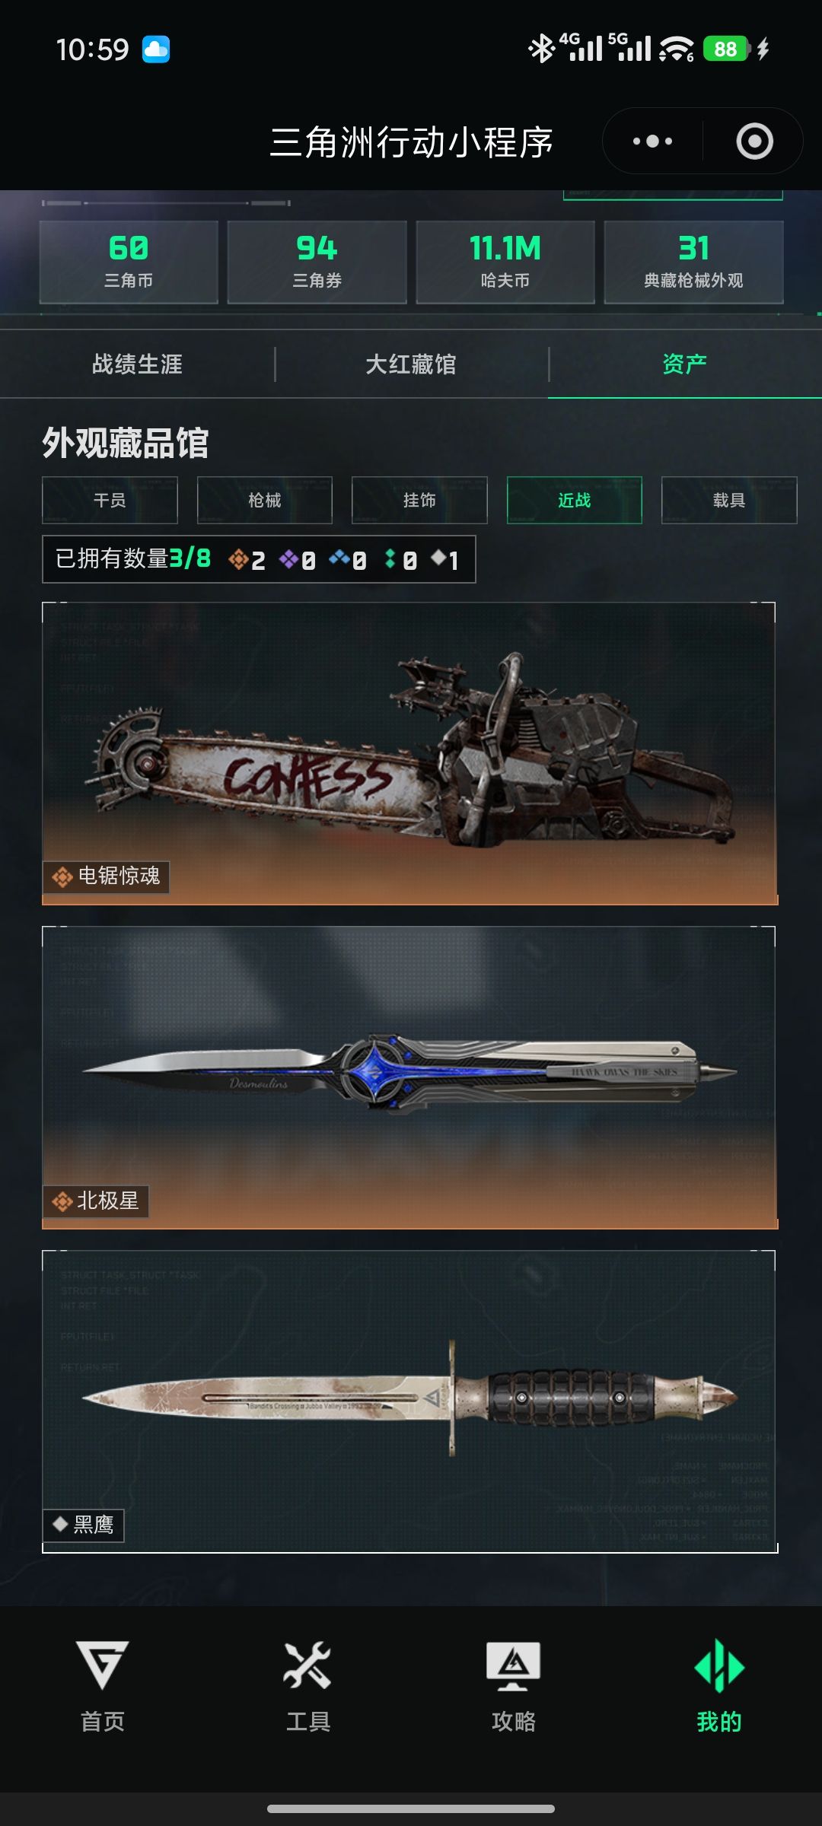Image resolution: width=822 pixels, height=1826 pixels.
Task: Open the 黑鹰 dagger skin card
Action: pyautogui.click(x=409, y=1401)
